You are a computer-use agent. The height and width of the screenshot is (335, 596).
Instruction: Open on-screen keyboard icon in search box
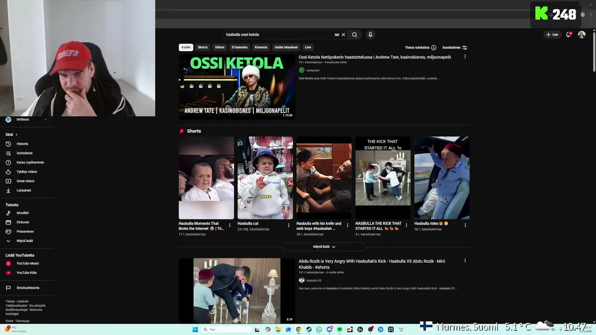pyautogui.click(x=337, y=34)
